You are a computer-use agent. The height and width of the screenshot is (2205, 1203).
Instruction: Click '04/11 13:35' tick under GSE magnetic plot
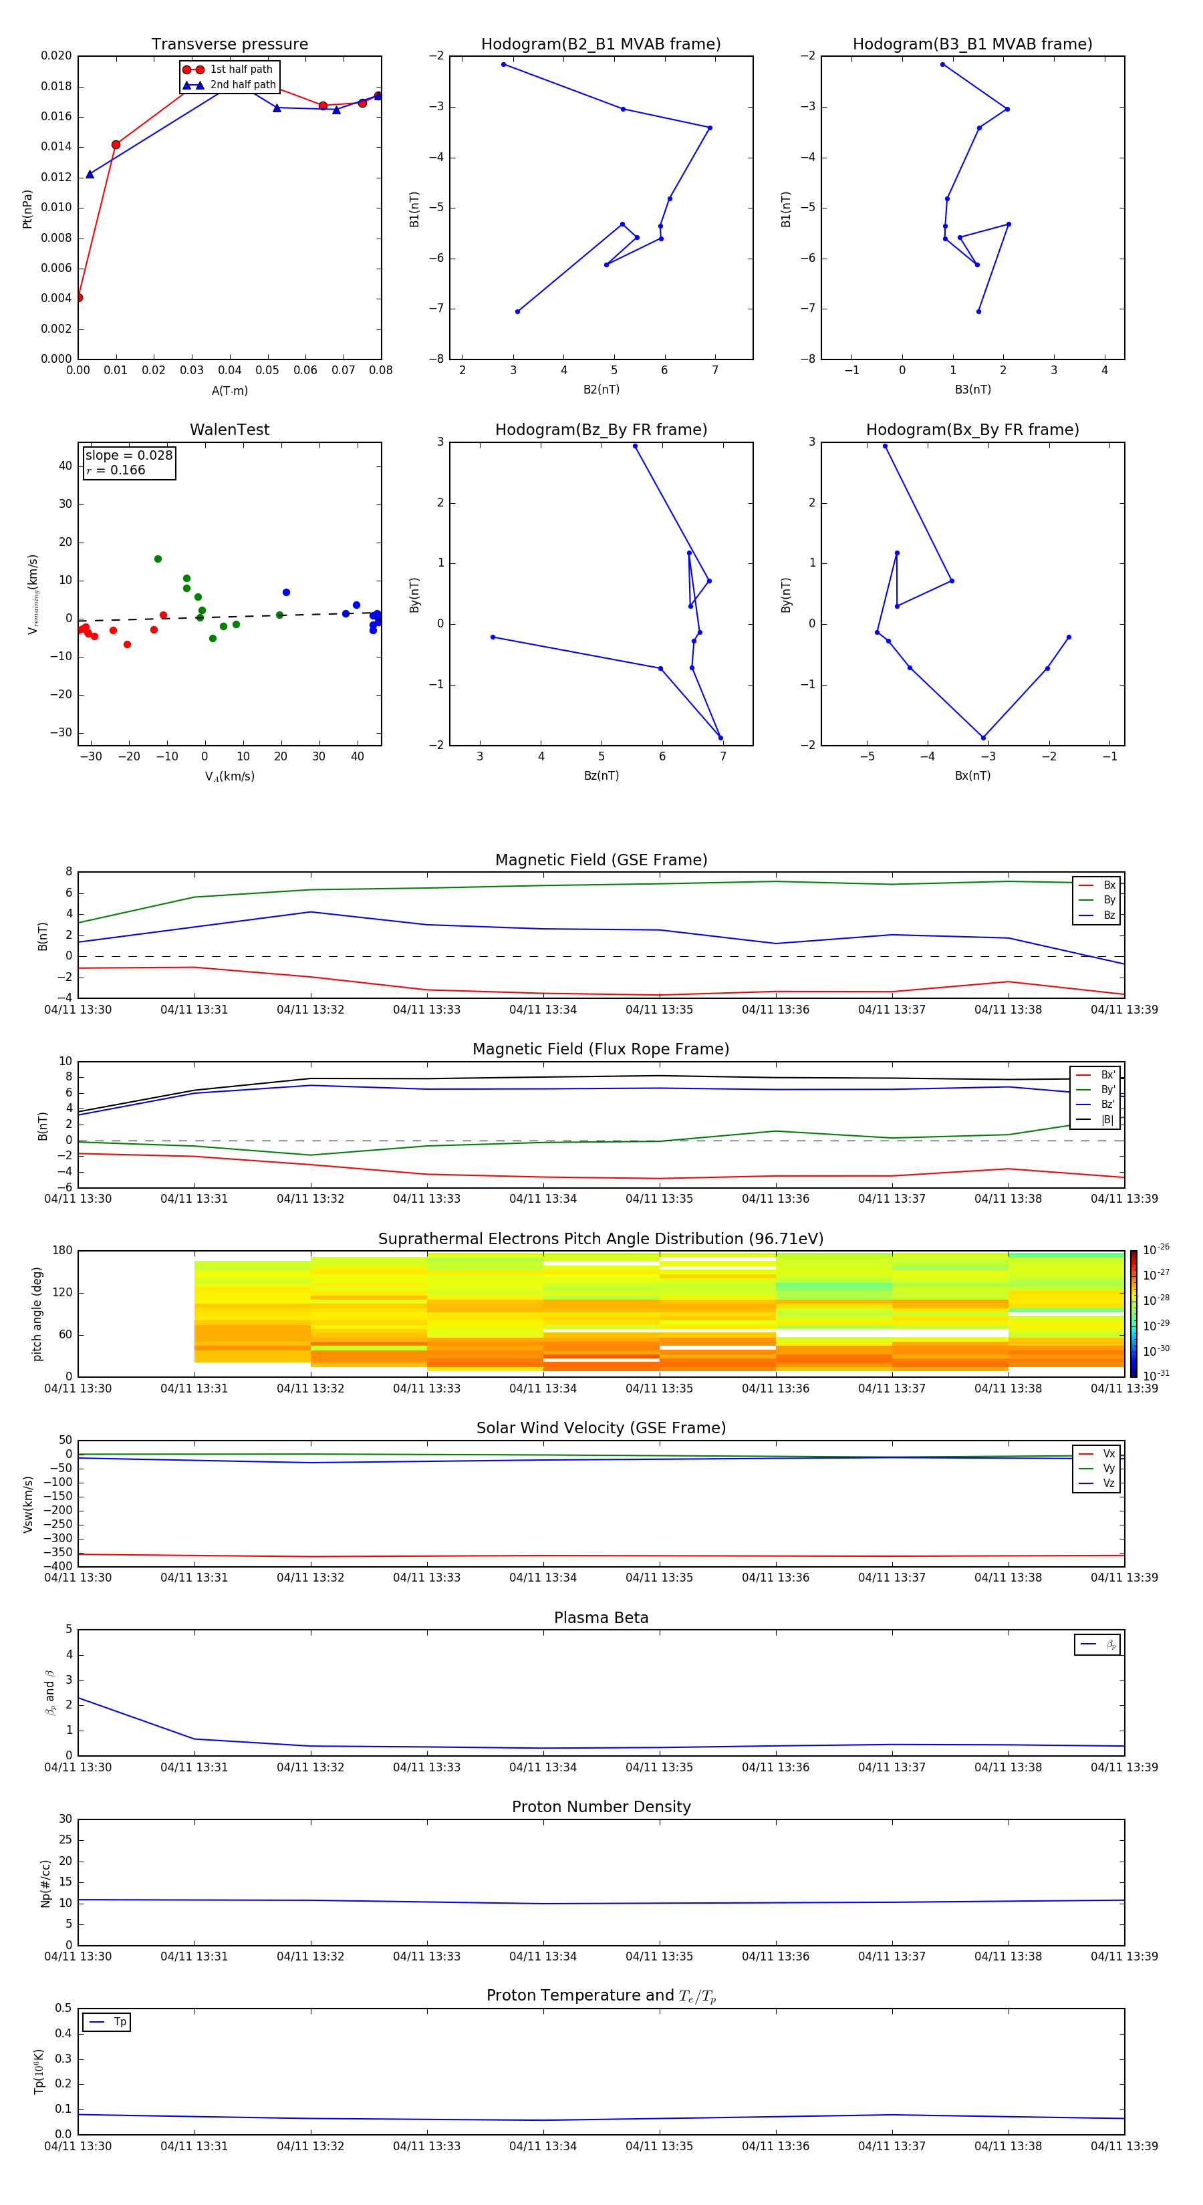click(659, 1010)
